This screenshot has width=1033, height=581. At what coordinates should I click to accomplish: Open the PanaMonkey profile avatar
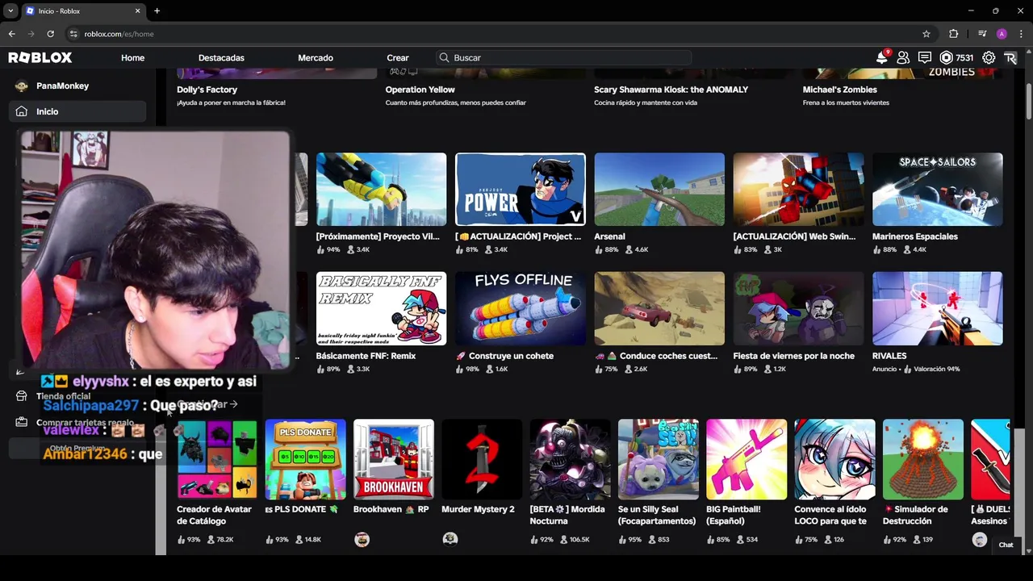[21, 86]
